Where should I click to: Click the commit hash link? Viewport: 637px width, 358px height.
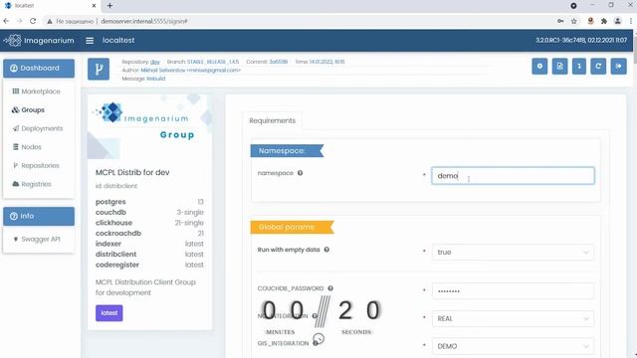279,62
